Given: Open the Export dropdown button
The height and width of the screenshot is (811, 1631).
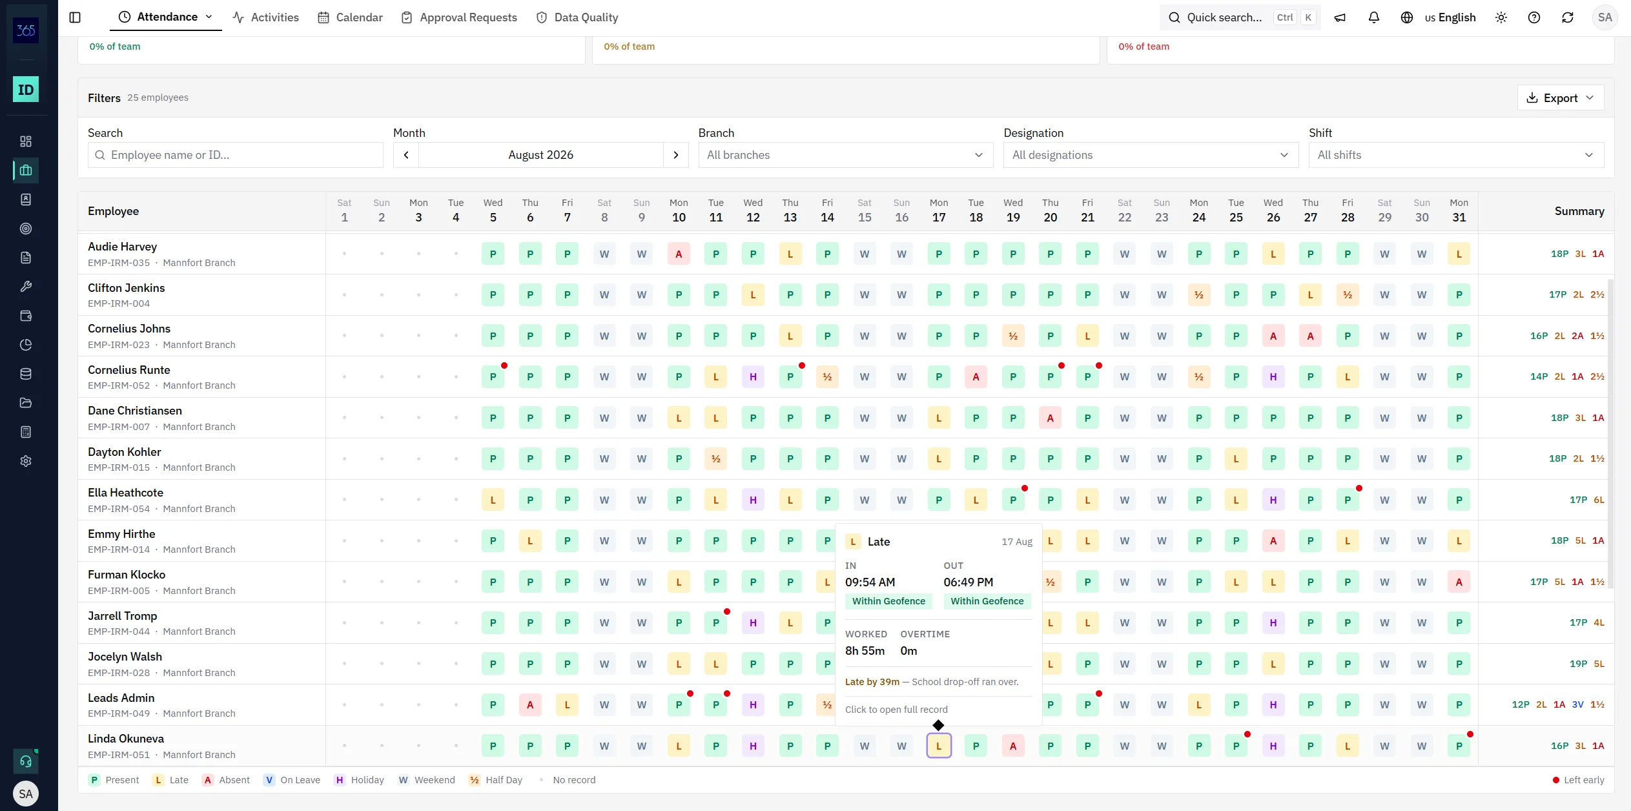Looking at the screenshot, I should point(1561,98).
